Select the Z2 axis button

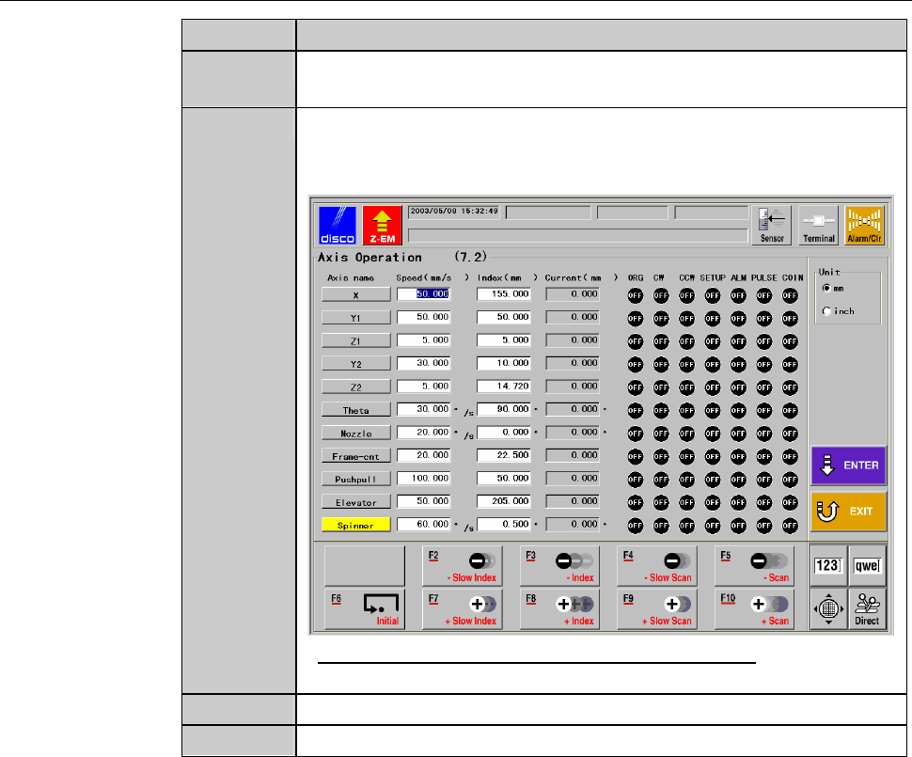tap(356, 386)
